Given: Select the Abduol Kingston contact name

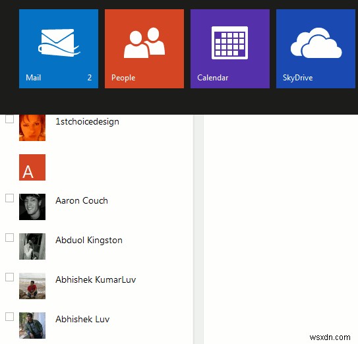Looking at the screenshot, I should 89,240.
